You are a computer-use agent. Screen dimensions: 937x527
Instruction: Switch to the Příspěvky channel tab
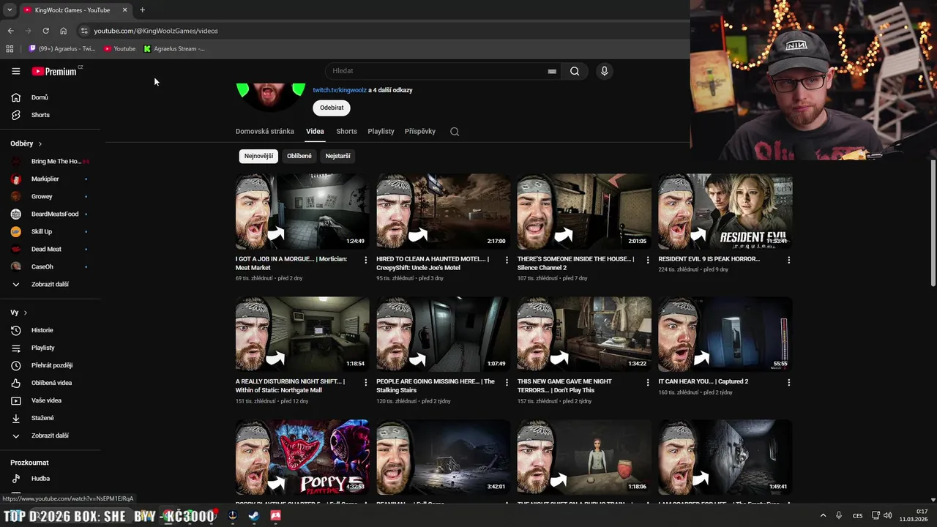420,132
